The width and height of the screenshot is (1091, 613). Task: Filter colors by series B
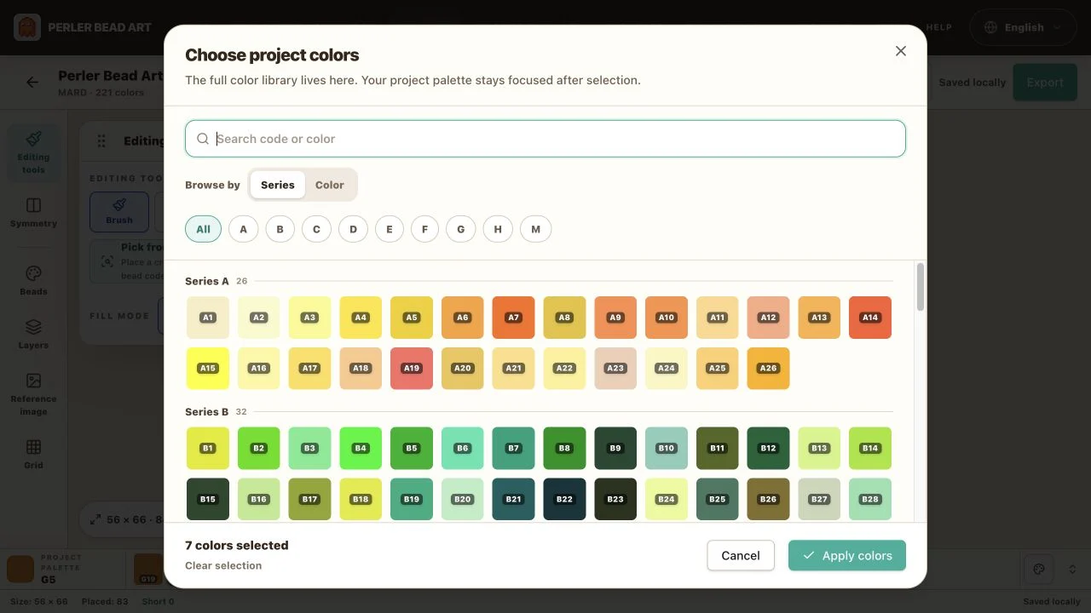280,229
